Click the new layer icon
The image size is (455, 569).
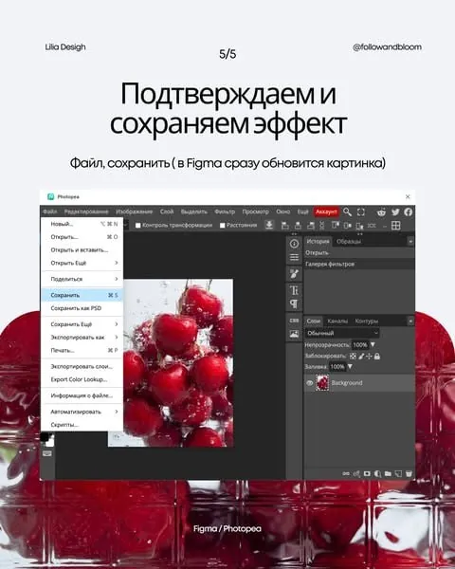point(398,473)
